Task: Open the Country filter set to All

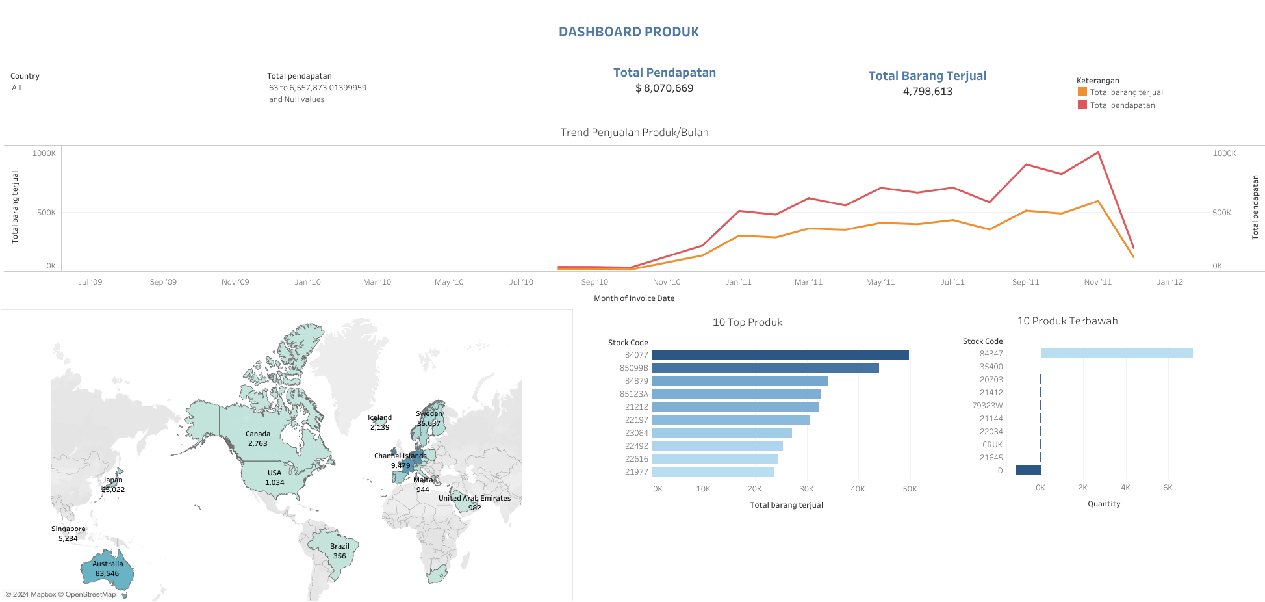Action: pos(16,88)
